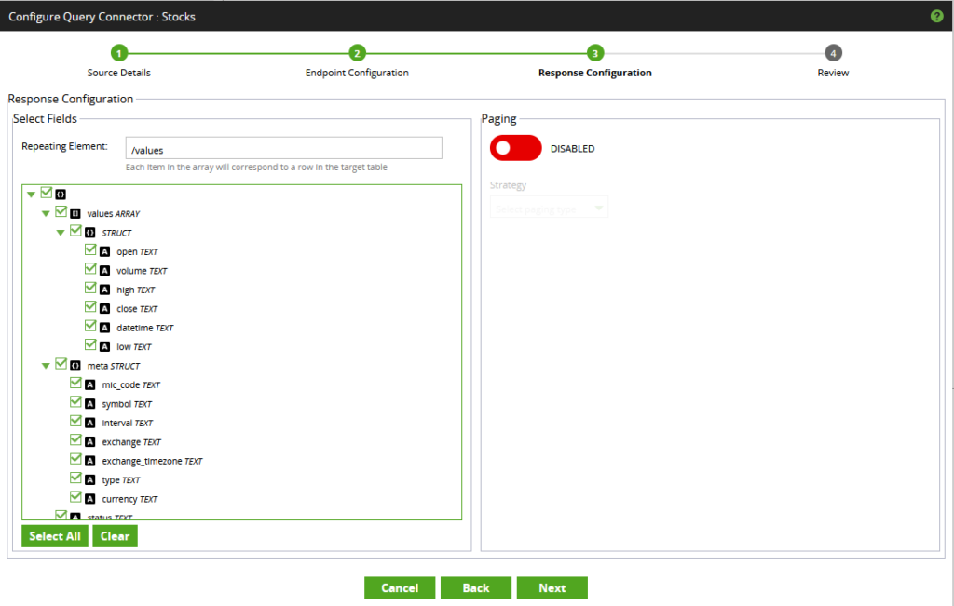Click Next to continue the wizard
Image resolution: width=954 pixels, height=606 pixels.
pos(552,587)
